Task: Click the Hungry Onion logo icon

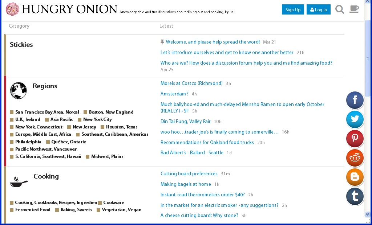Action: pos(12,9)
